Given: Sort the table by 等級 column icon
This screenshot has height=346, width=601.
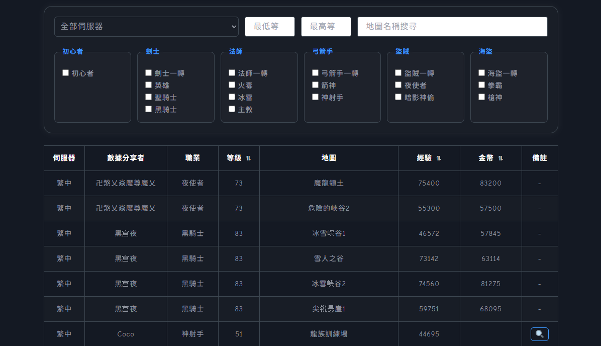Looking at the screenshot, I should (248, 158).
